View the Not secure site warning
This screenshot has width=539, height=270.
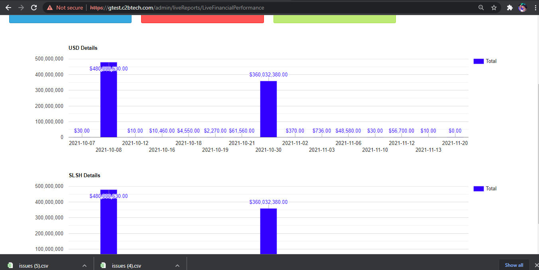[65, 8]
